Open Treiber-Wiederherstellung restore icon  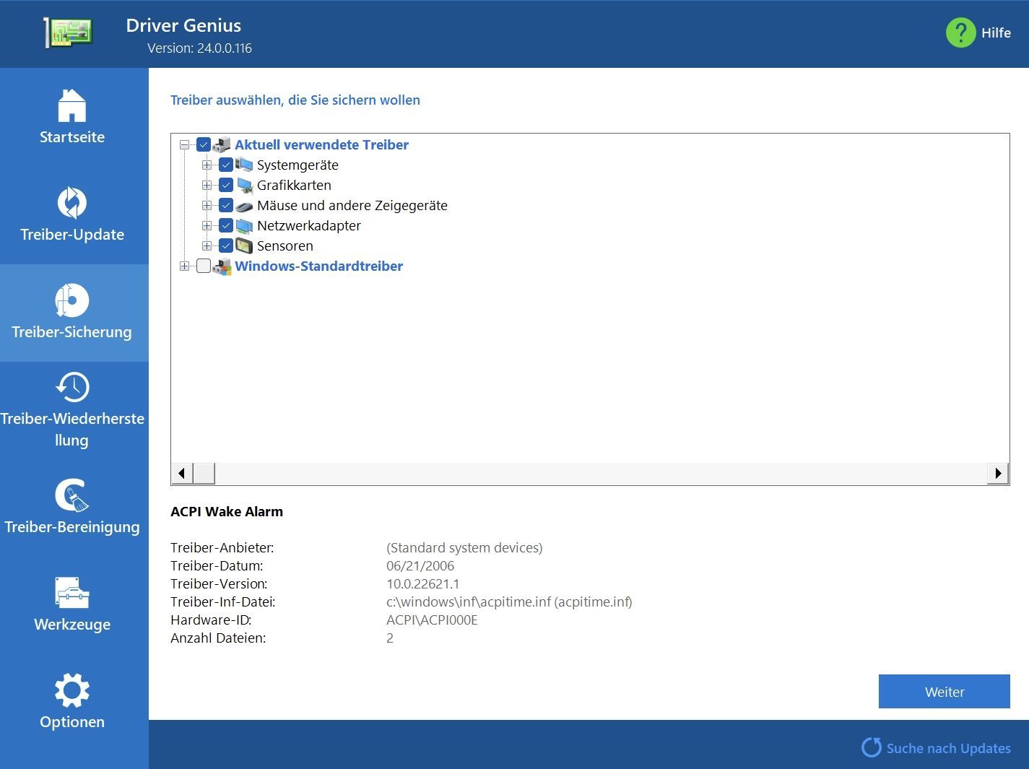tap(71, 388)
